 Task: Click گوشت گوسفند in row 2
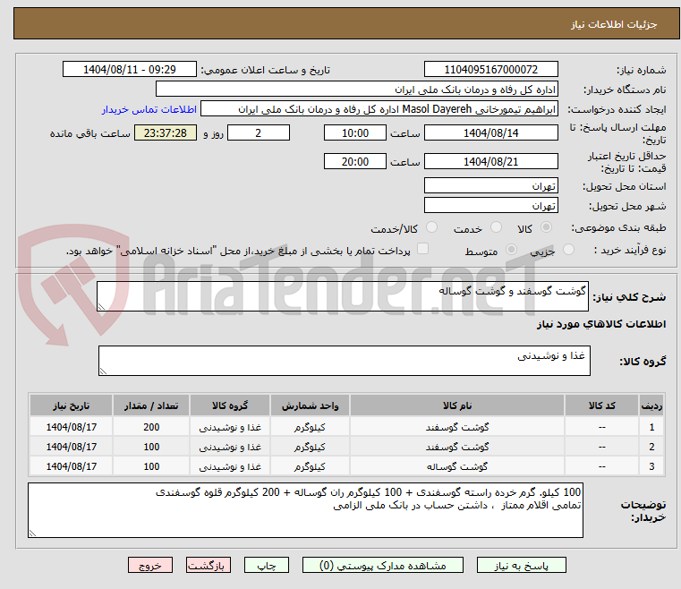(x=457, y=447)
